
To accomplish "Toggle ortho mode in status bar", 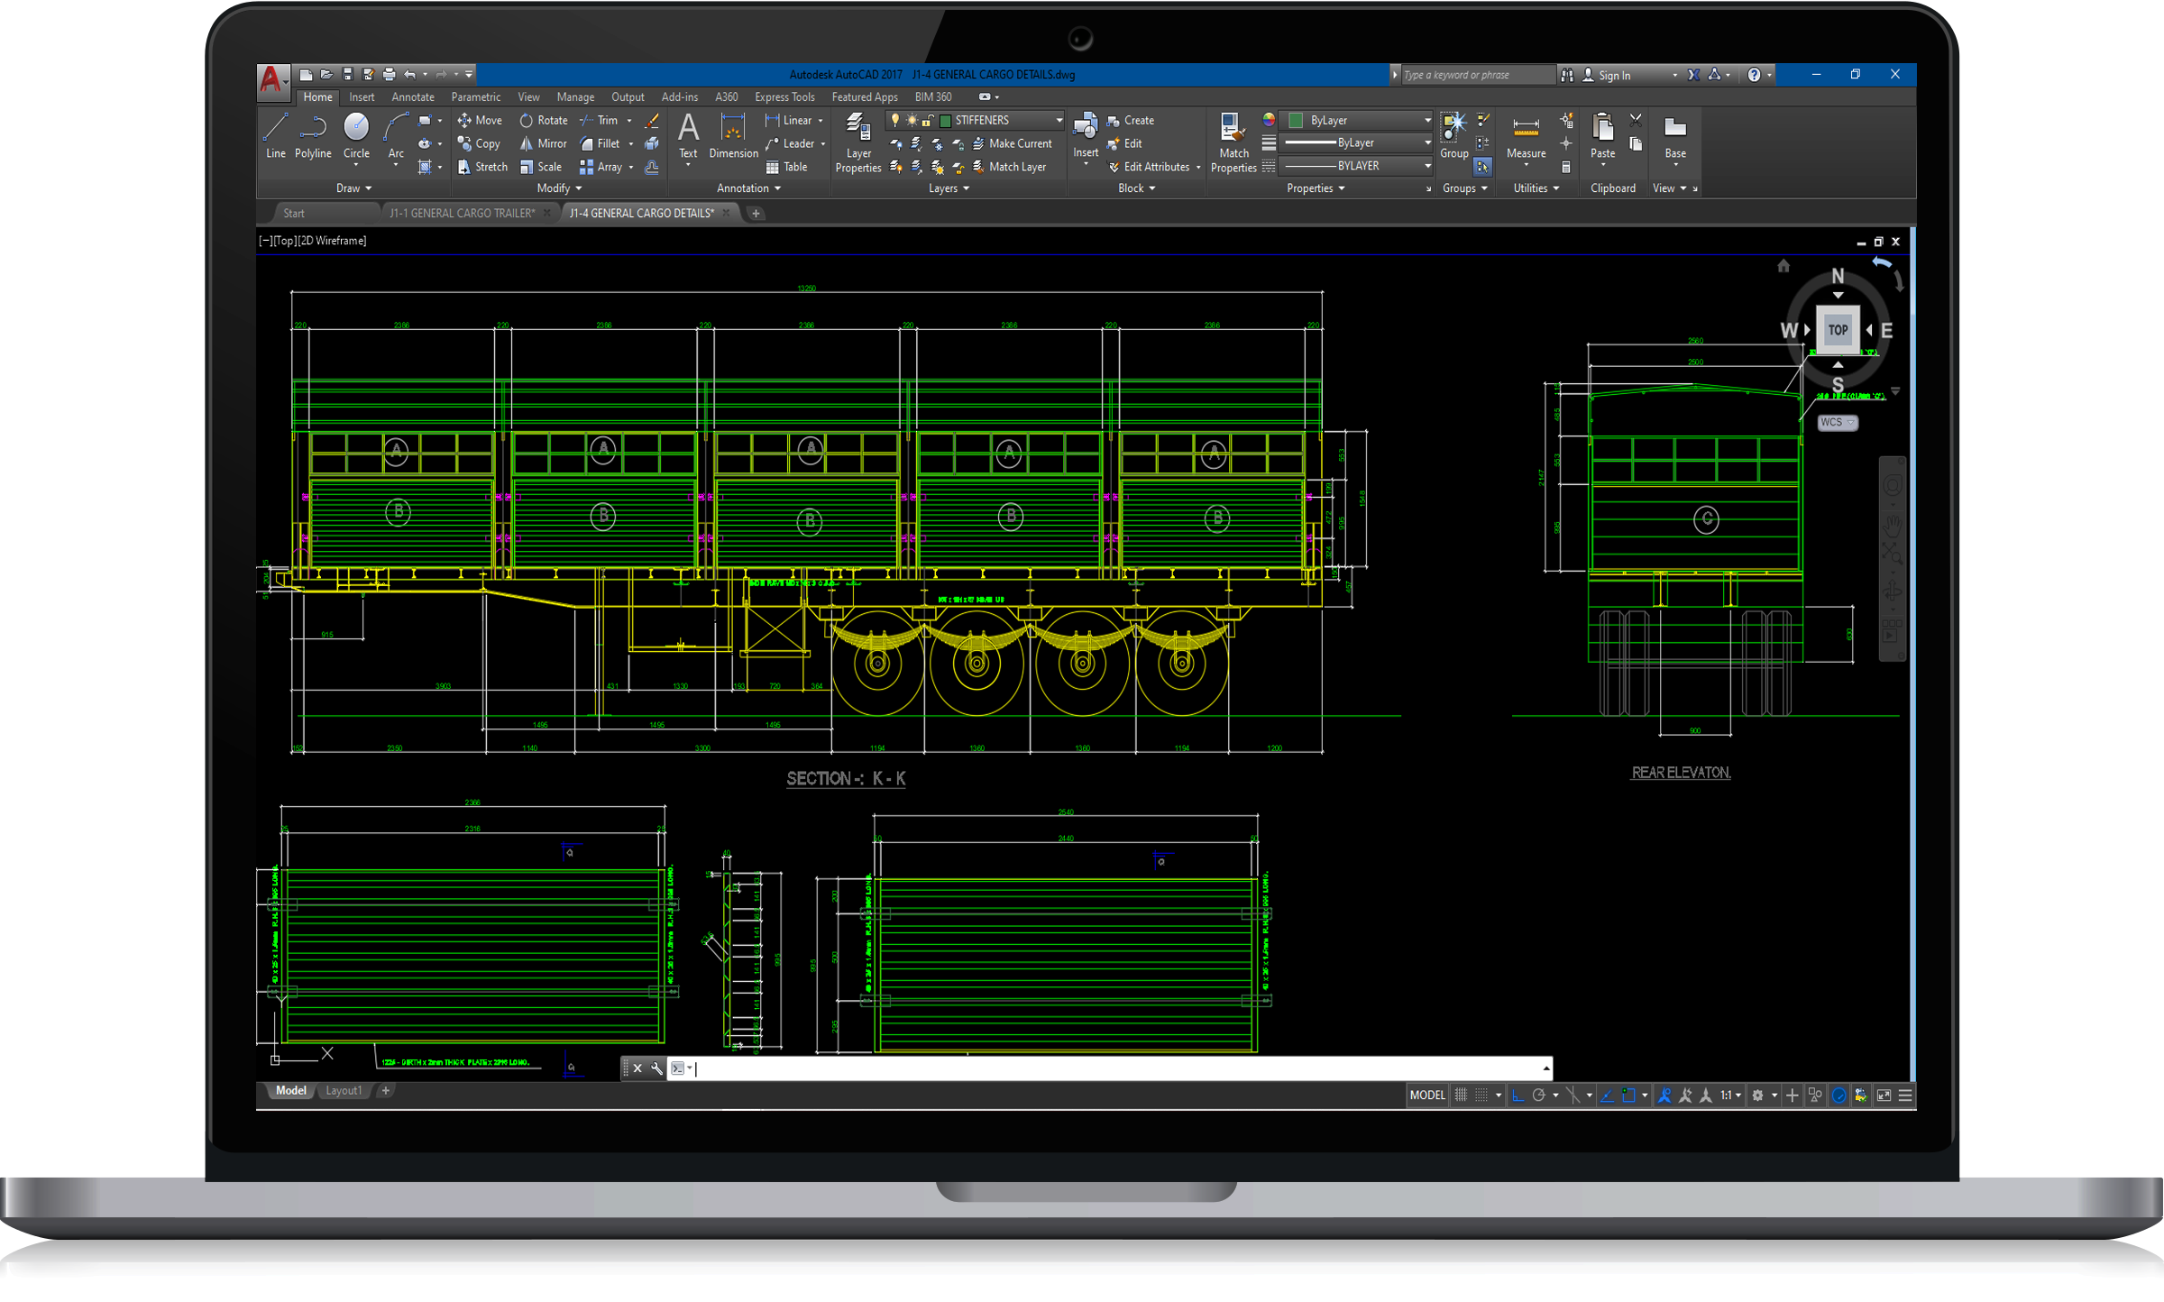I will 1518,1095.
